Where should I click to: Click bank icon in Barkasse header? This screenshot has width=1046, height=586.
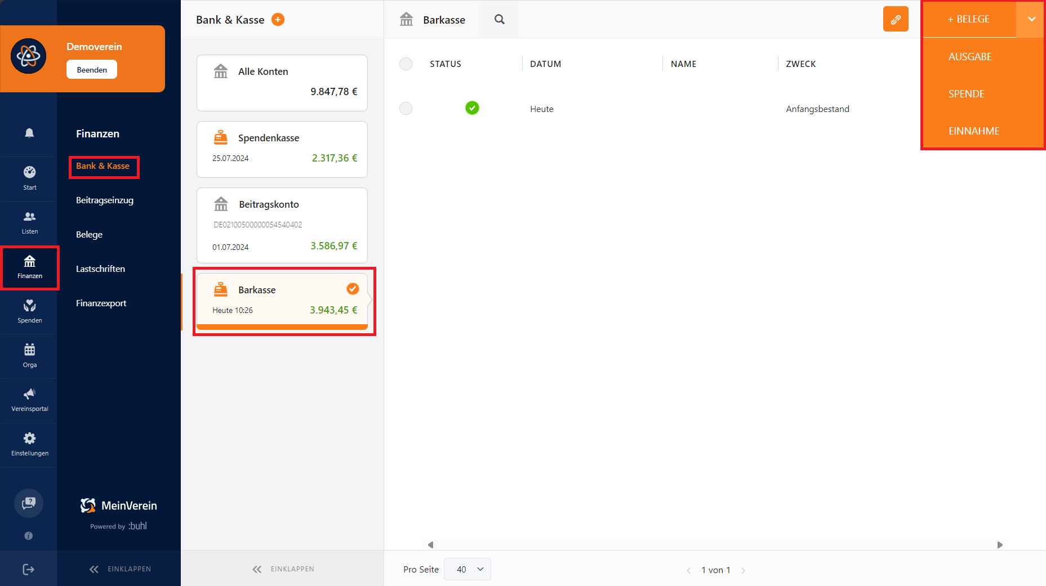click(x=407, y=20)
